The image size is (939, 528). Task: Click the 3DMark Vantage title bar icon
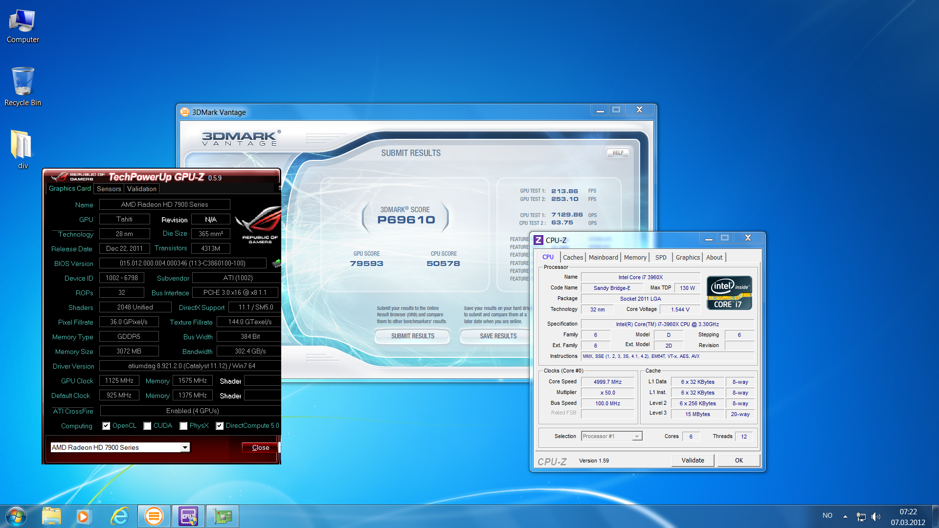pyautogui.click(x=184, y=112)
